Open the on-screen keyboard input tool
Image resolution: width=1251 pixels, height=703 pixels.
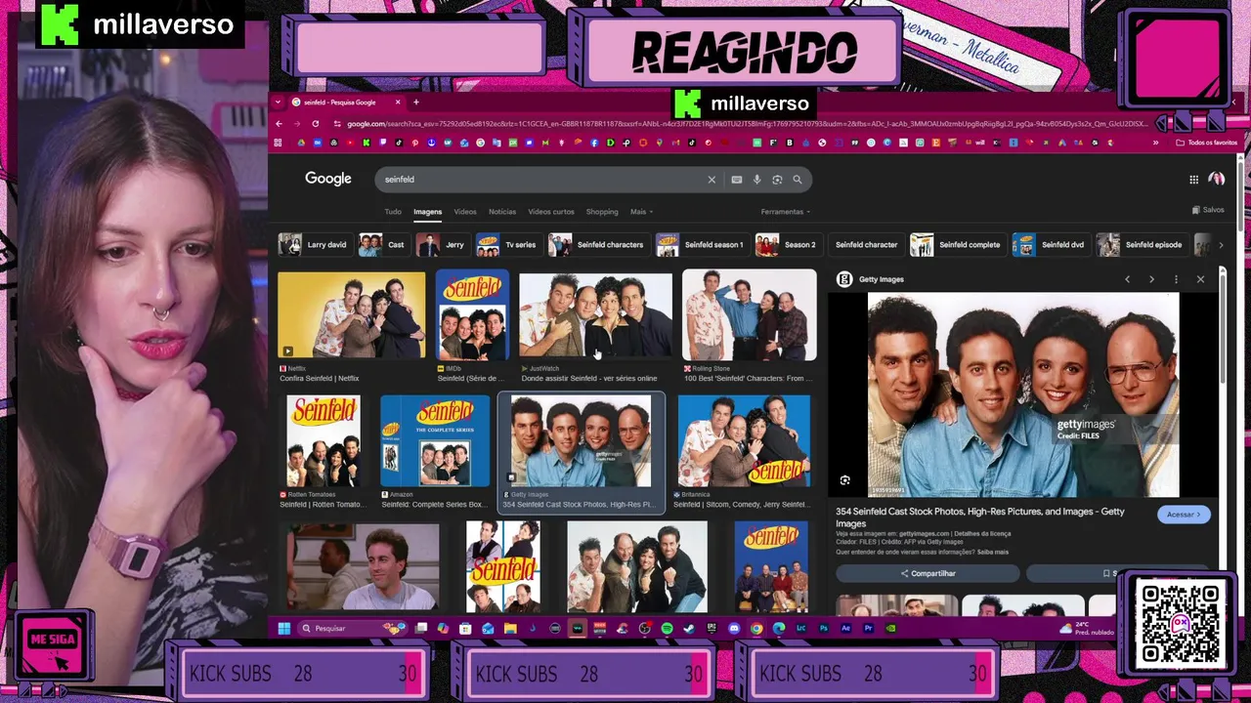coord(737,180)
